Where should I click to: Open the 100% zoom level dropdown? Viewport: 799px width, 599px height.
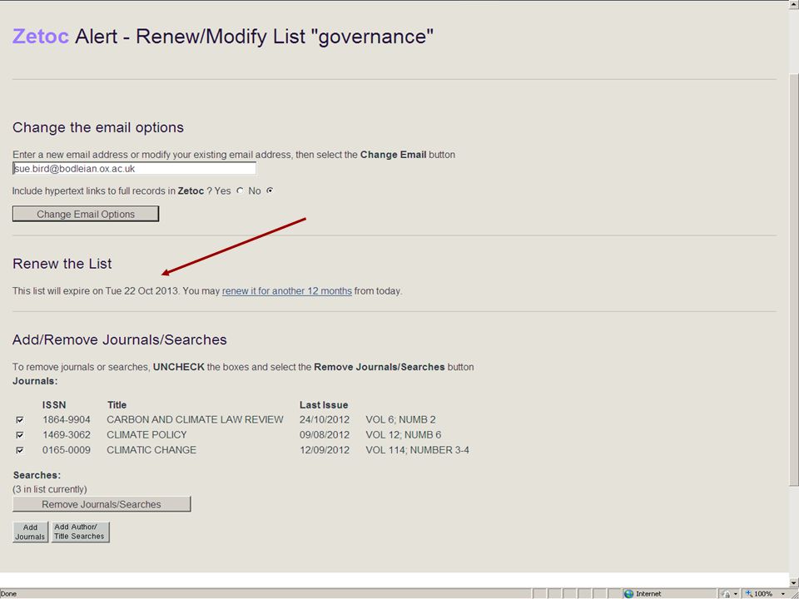point(783,594)
